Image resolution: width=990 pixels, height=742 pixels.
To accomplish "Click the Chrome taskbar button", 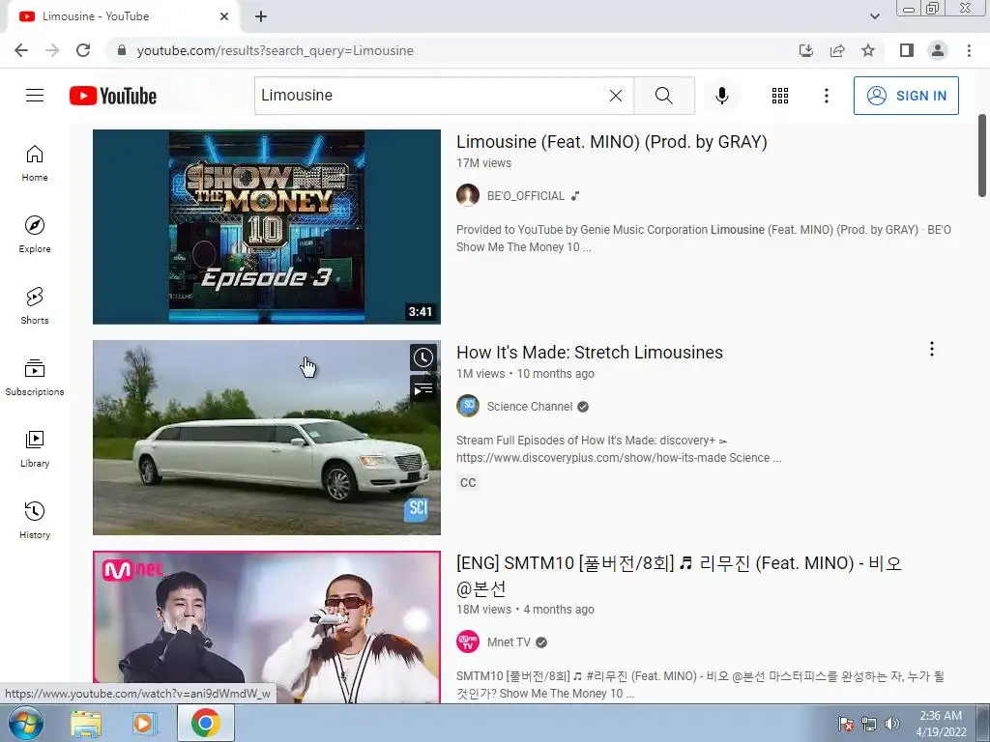I will (x=206, y=723).
